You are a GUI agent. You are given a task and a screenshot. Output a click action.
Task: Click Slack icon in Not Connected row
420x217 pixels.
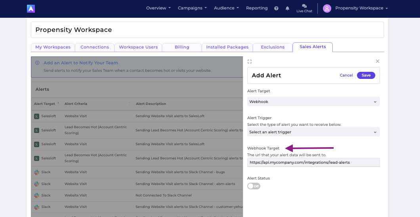37,195
